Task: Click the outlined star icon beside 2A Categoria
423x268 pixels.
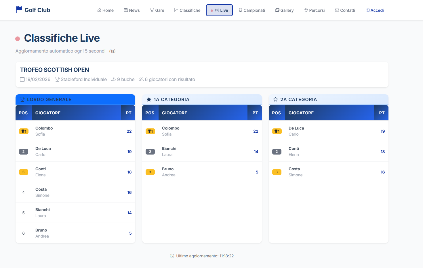Action: pos(275,99)
